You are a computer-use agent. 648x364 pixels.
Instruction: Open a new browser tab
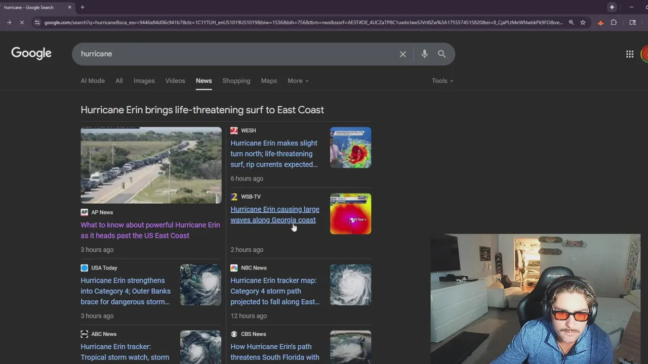pyautogui.click(x=82, y=7)
